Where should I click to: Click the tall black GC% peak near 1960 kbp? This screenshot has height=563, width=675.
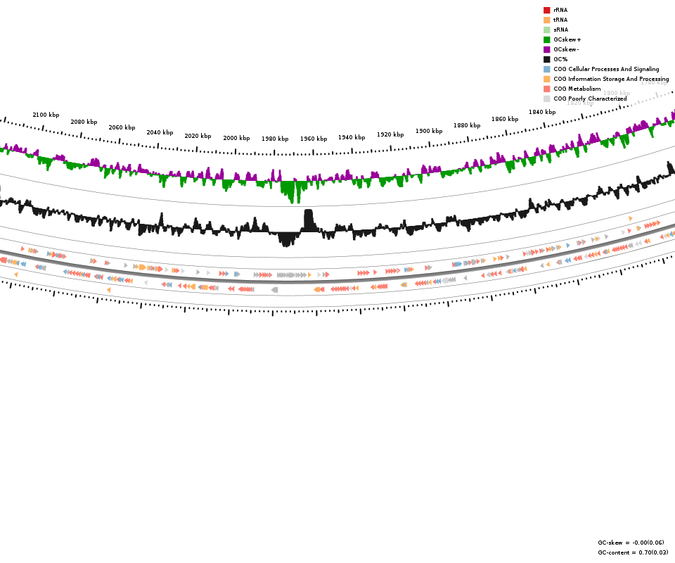[x=308, y=220]
